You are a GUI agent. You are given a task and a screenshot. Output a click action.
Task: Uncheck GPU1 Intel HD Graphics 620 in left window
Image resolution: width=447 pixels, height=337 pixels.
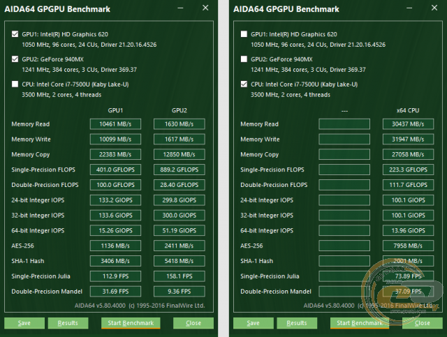click(15, 34)
